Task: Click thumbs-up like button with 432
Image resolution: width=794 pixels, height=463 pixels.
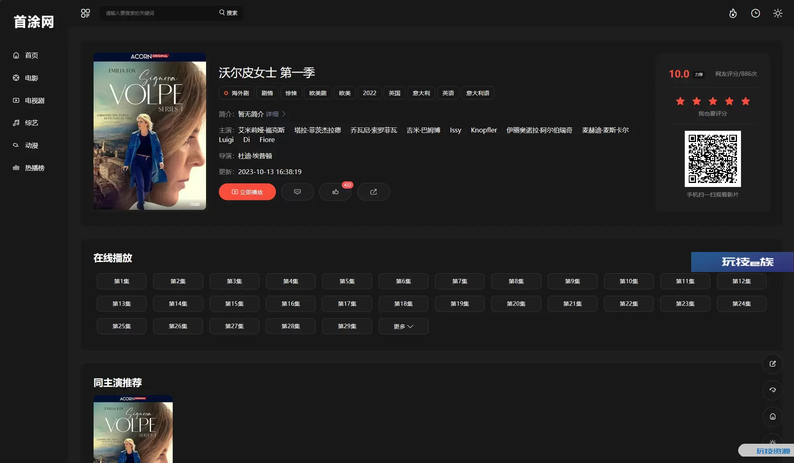Action: 335,192
